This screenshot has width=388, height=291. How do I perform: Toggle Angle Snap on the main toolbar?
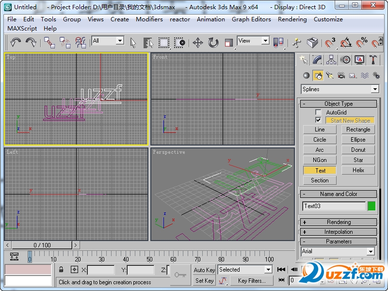(345, 43)
